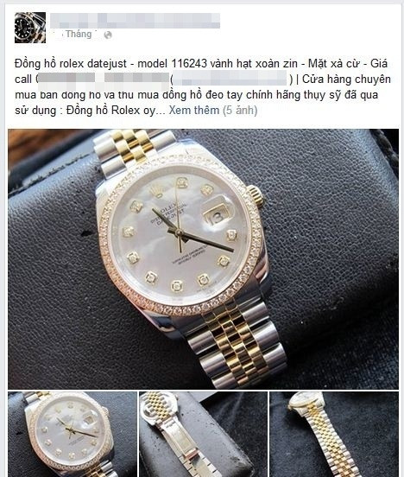Click the first blurred phone number after "call"
The width and height of the screenshot is (404, 477).
pos(66,78)
